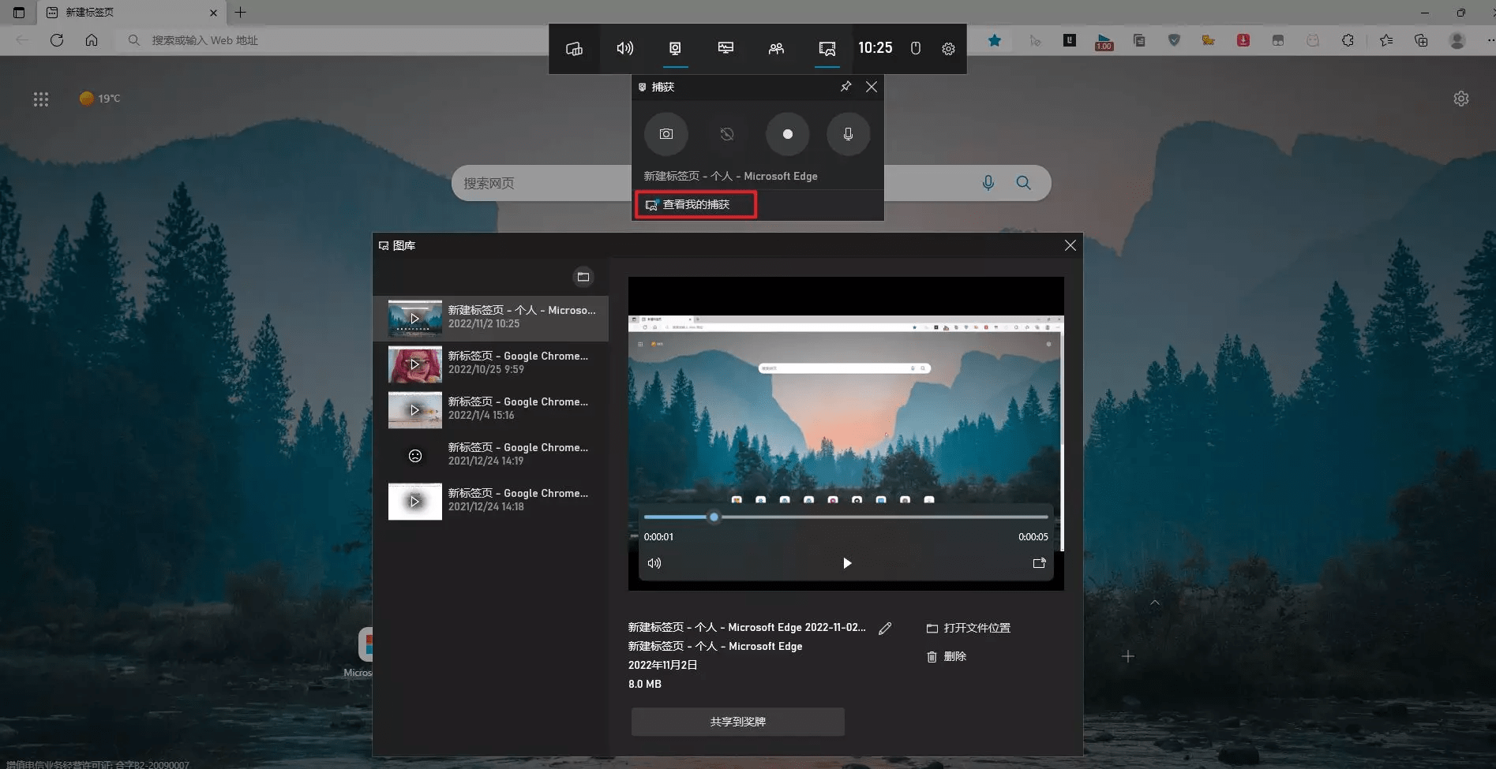Start voice search with microphone icon
This screenshot has width=1496, height=769.
[x=988, y=183]
